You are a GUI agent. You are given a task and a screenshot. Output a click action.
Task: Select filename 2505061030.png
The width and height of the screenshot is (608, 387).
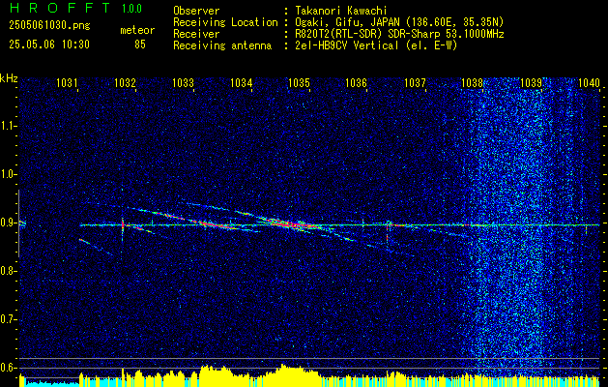(49, 26)
